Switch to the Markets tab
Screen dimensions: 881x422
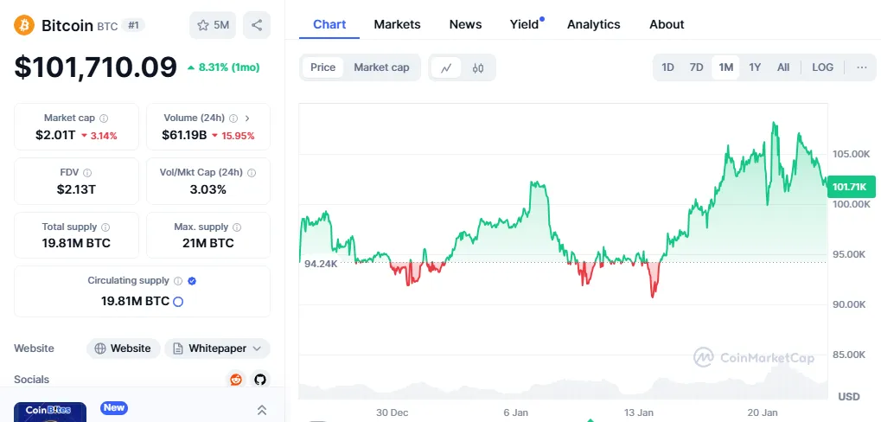tap(397, 24)
